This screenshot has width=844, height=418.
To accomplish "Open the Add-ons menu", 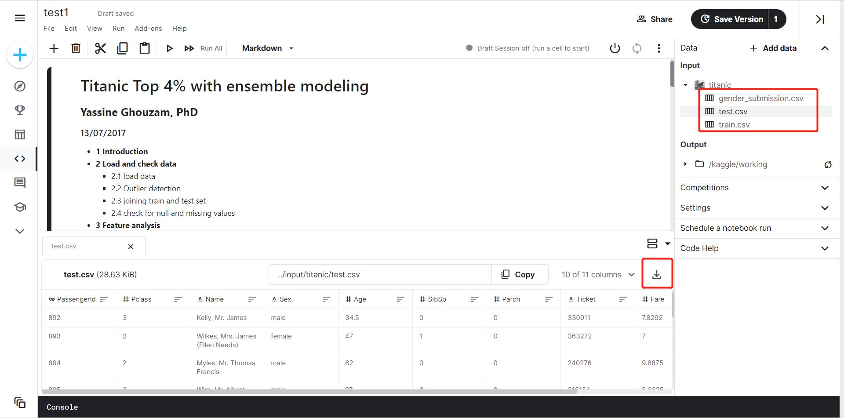I will pos(148,29).
